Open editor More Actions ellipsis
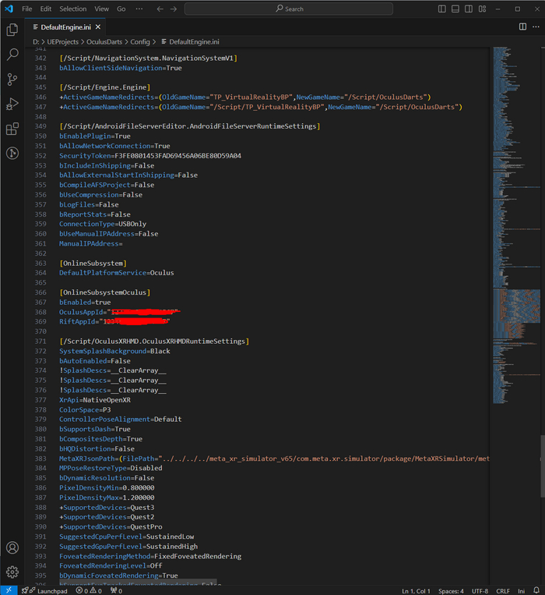 536,27
